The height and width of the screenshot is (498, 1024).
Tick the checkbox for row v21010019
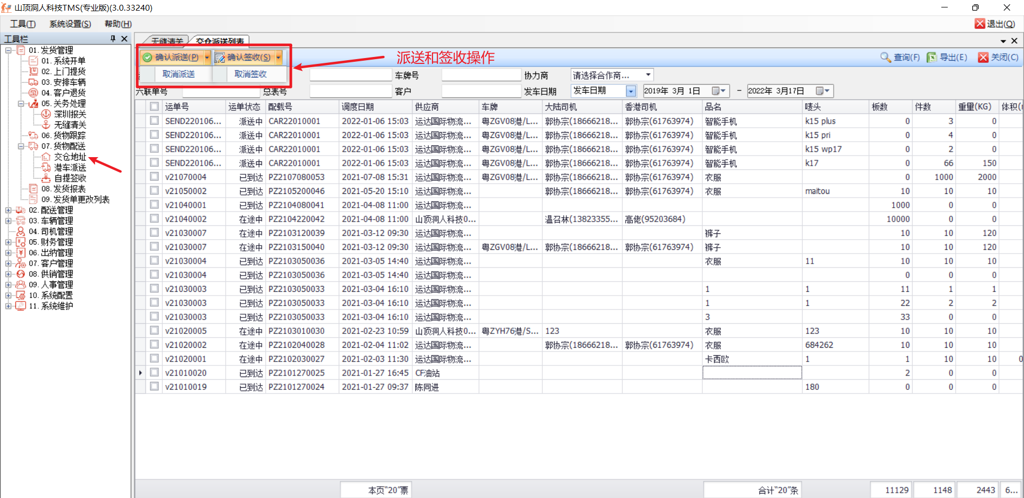[x=154, y=387]
